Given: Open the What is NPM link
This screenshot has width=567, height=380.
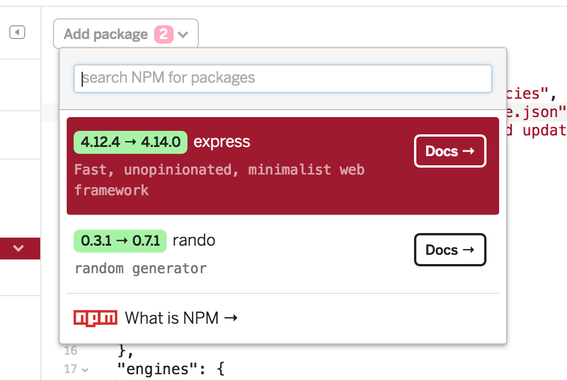Looking at the screenshot, I should click(x=181, y=318).
